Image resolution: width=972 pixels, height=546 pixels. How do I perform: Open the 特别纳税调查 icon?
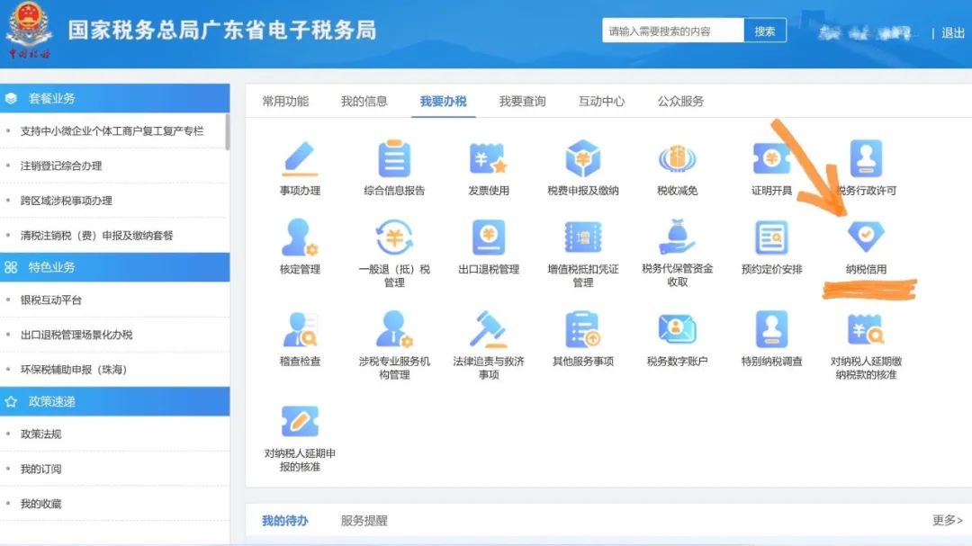[771, 329]
